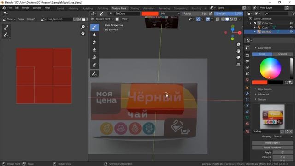Open Render properties tab

coord(247,55)
